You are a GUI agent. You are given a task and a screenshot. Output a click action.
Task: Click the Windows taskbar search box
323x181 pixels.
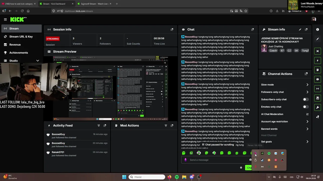pyautogui.click(x=147, y=177)
